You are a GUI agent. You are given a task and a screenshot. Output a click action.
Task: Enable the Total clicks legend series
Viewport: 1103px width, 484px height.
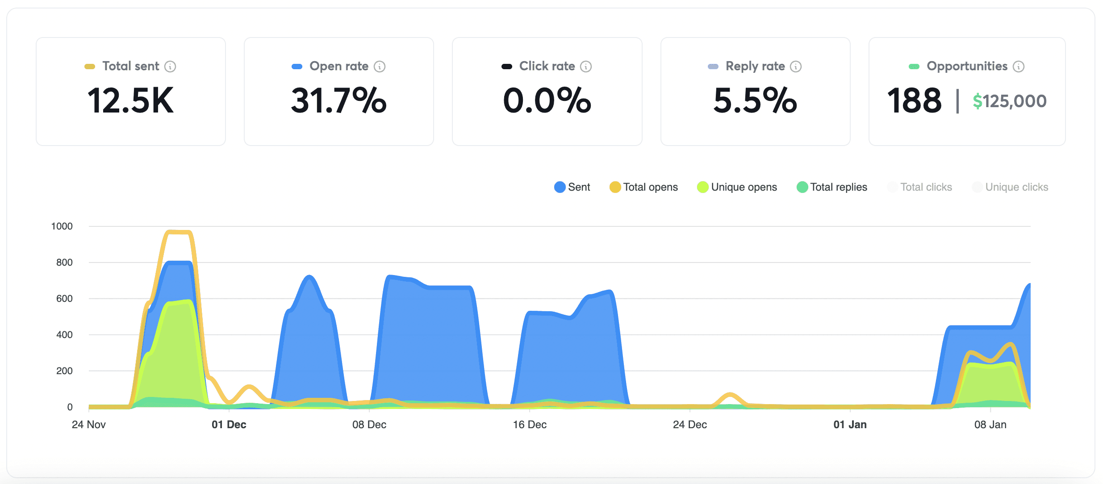point(926,187)
